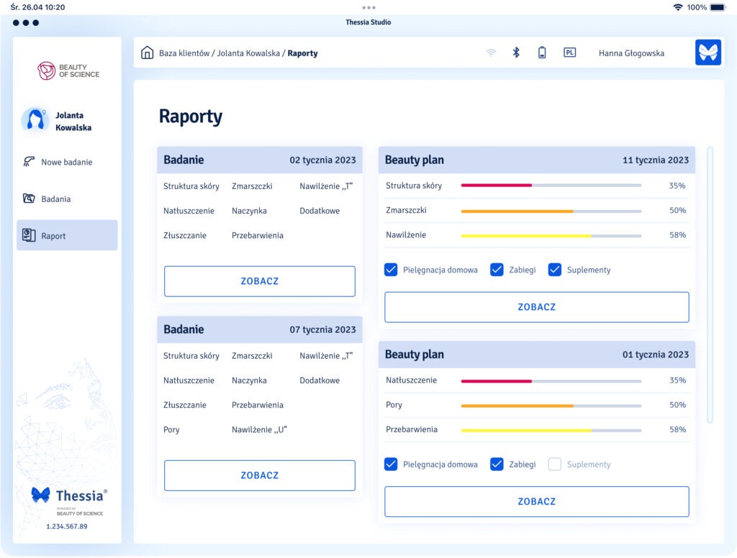Enable Suplementy checkbox in 01 stycznia plan
This screenshot has width=737, height=558.
[555, 465]
